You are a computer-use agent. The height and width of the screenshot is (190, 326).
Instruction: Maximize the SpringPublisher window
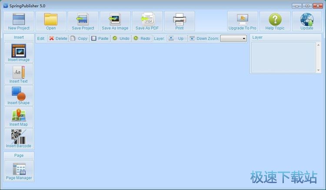(x=307, y=6)
